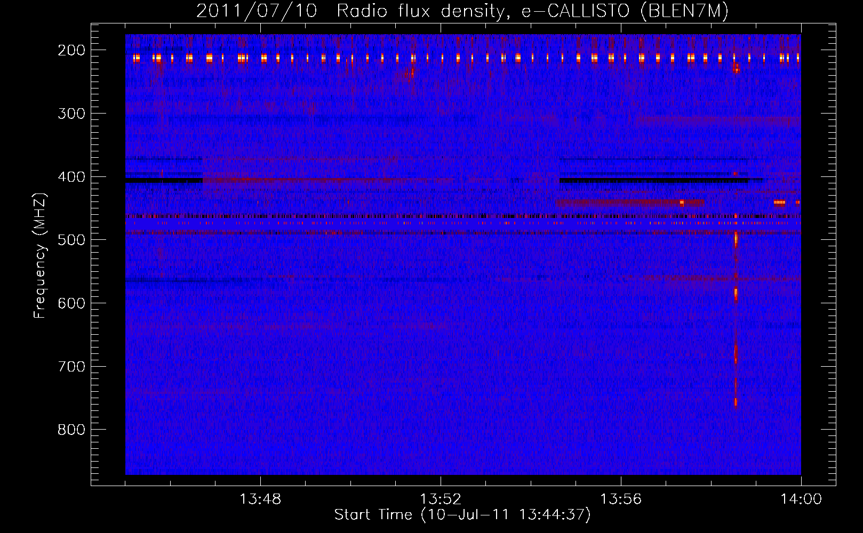Image resolution: width=863 pixels, height=533 pixels.
Task: Click the 800 frequency tick label
Action: [71, 430]
